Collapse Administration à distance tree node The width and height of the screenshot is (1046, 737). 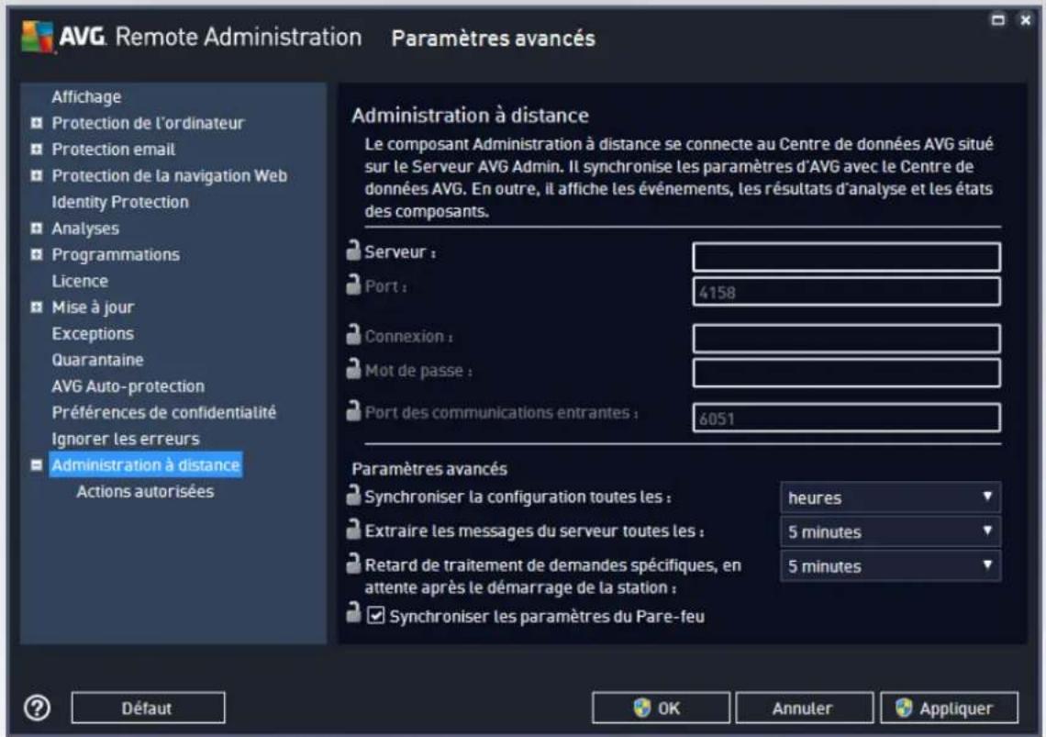pyautogui.click(x=37, y=464)
